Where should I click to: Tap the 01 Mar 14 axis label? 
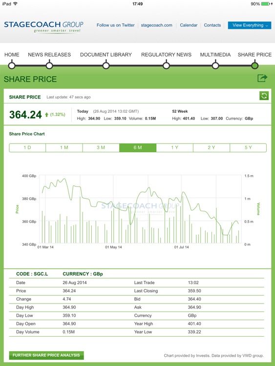[45, 247]
